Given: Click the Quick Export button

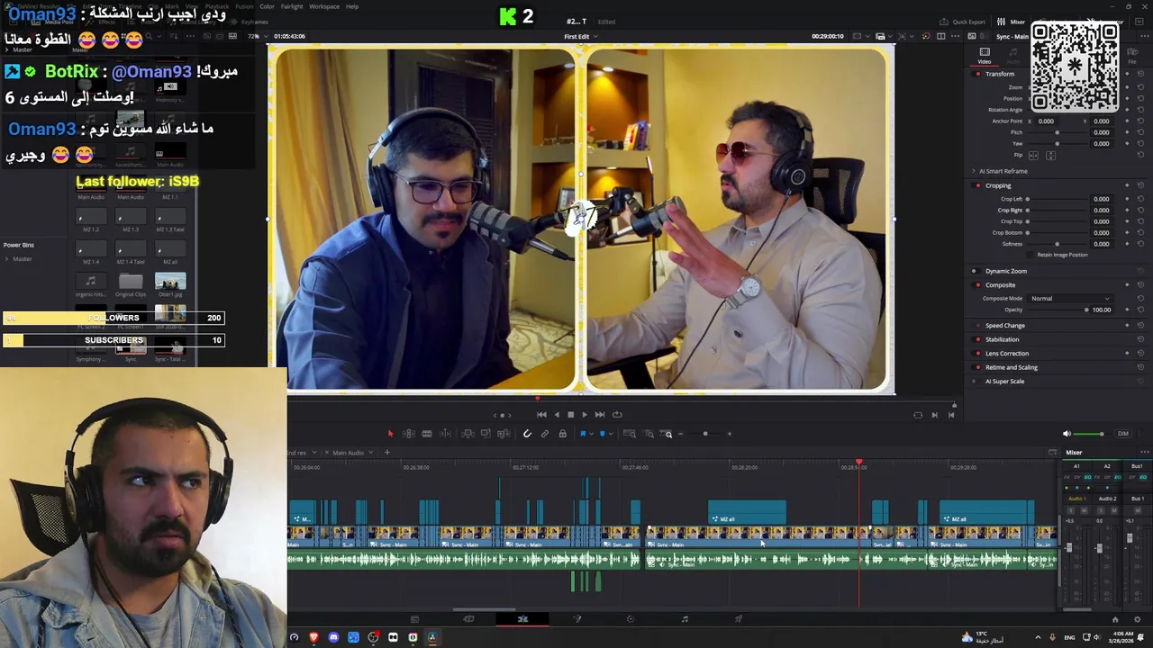Looking at the screenshot, I should coord(962,22).
